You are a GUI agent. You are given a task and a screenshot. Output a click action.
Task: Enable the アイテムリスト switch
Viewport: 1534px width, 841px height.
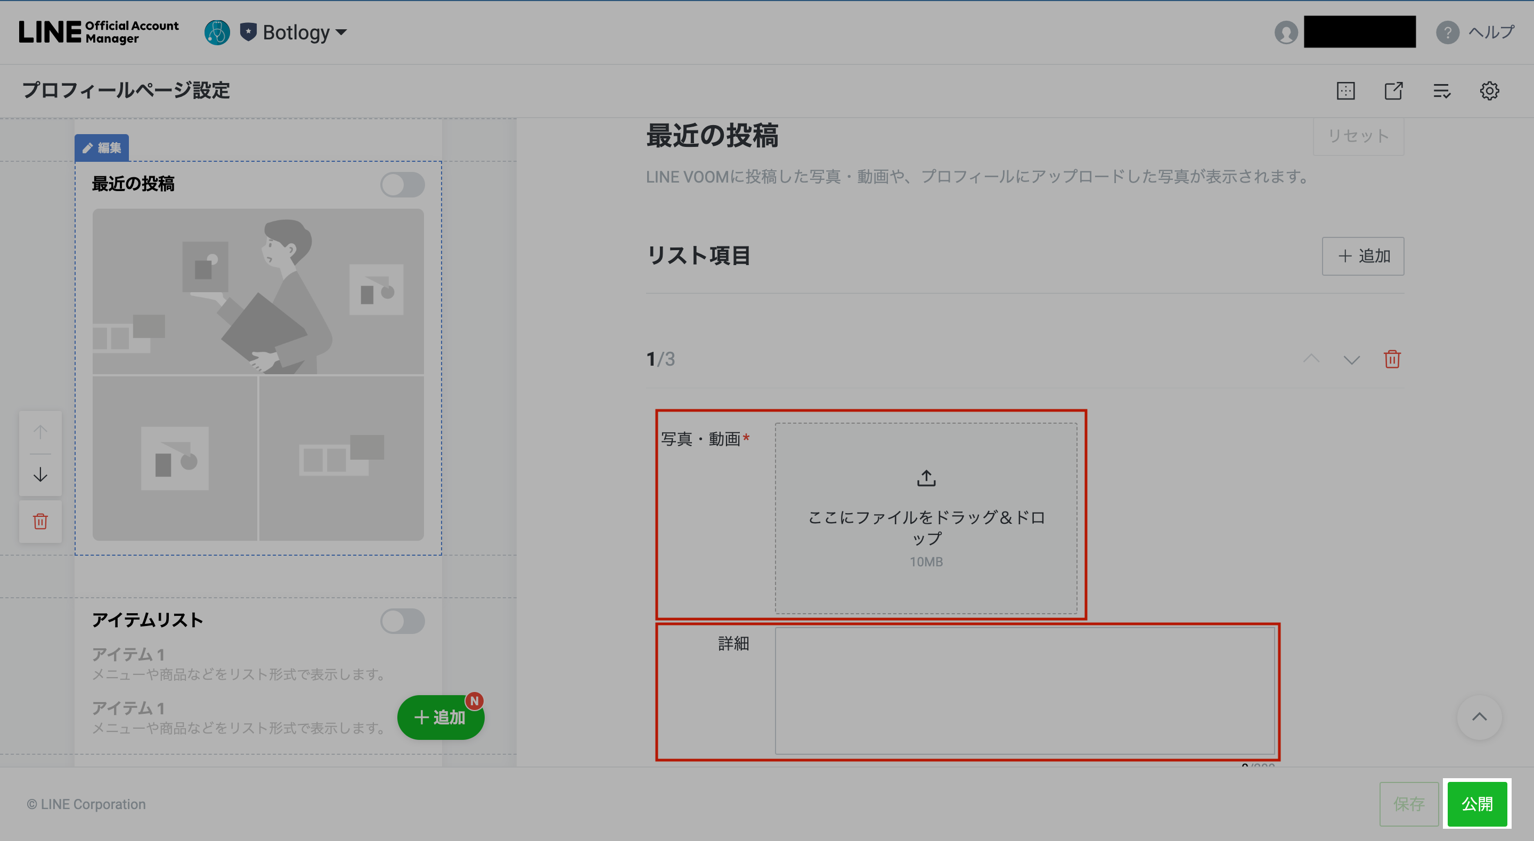point(403,621)
